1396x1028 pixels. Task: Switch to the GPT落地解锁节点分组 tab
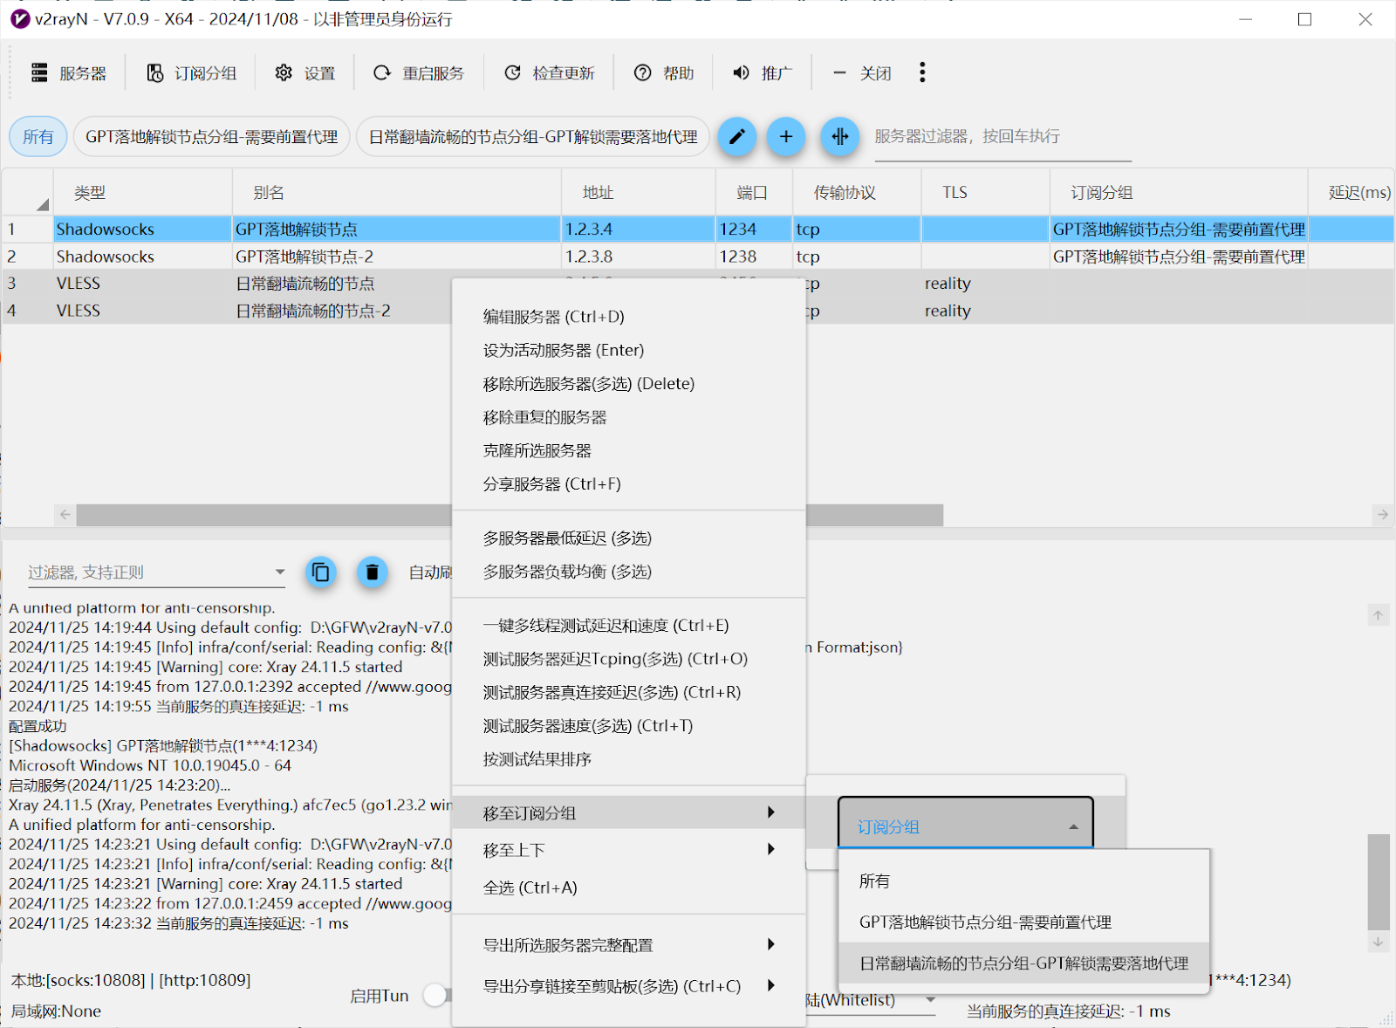[211, 137]
